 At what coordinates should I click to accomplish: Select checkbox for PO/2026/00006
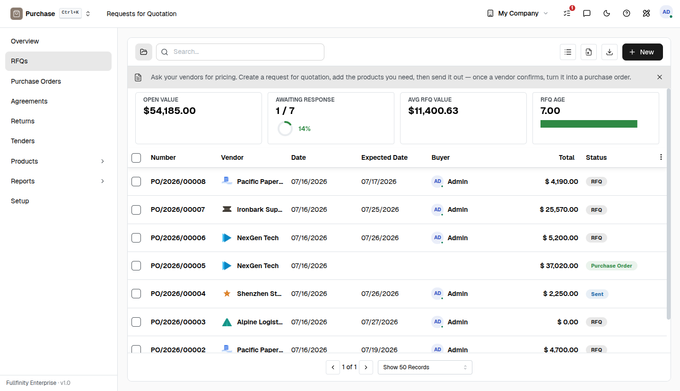click(x=136, y=238)
